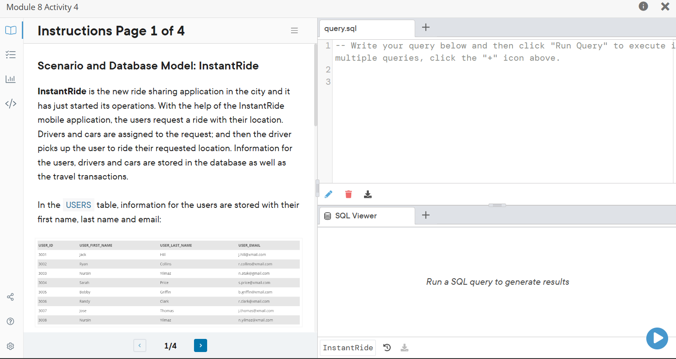Download query.sql via the download icon
Viewport: 676px width, 359px height.
pyautogui.click(x=368, y=194)
